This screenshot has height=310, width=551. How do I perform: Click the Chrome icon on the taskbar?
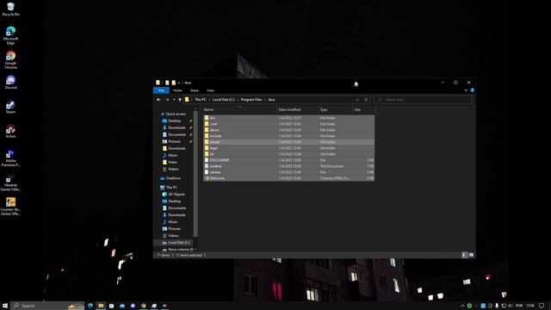tap(144, 306)
